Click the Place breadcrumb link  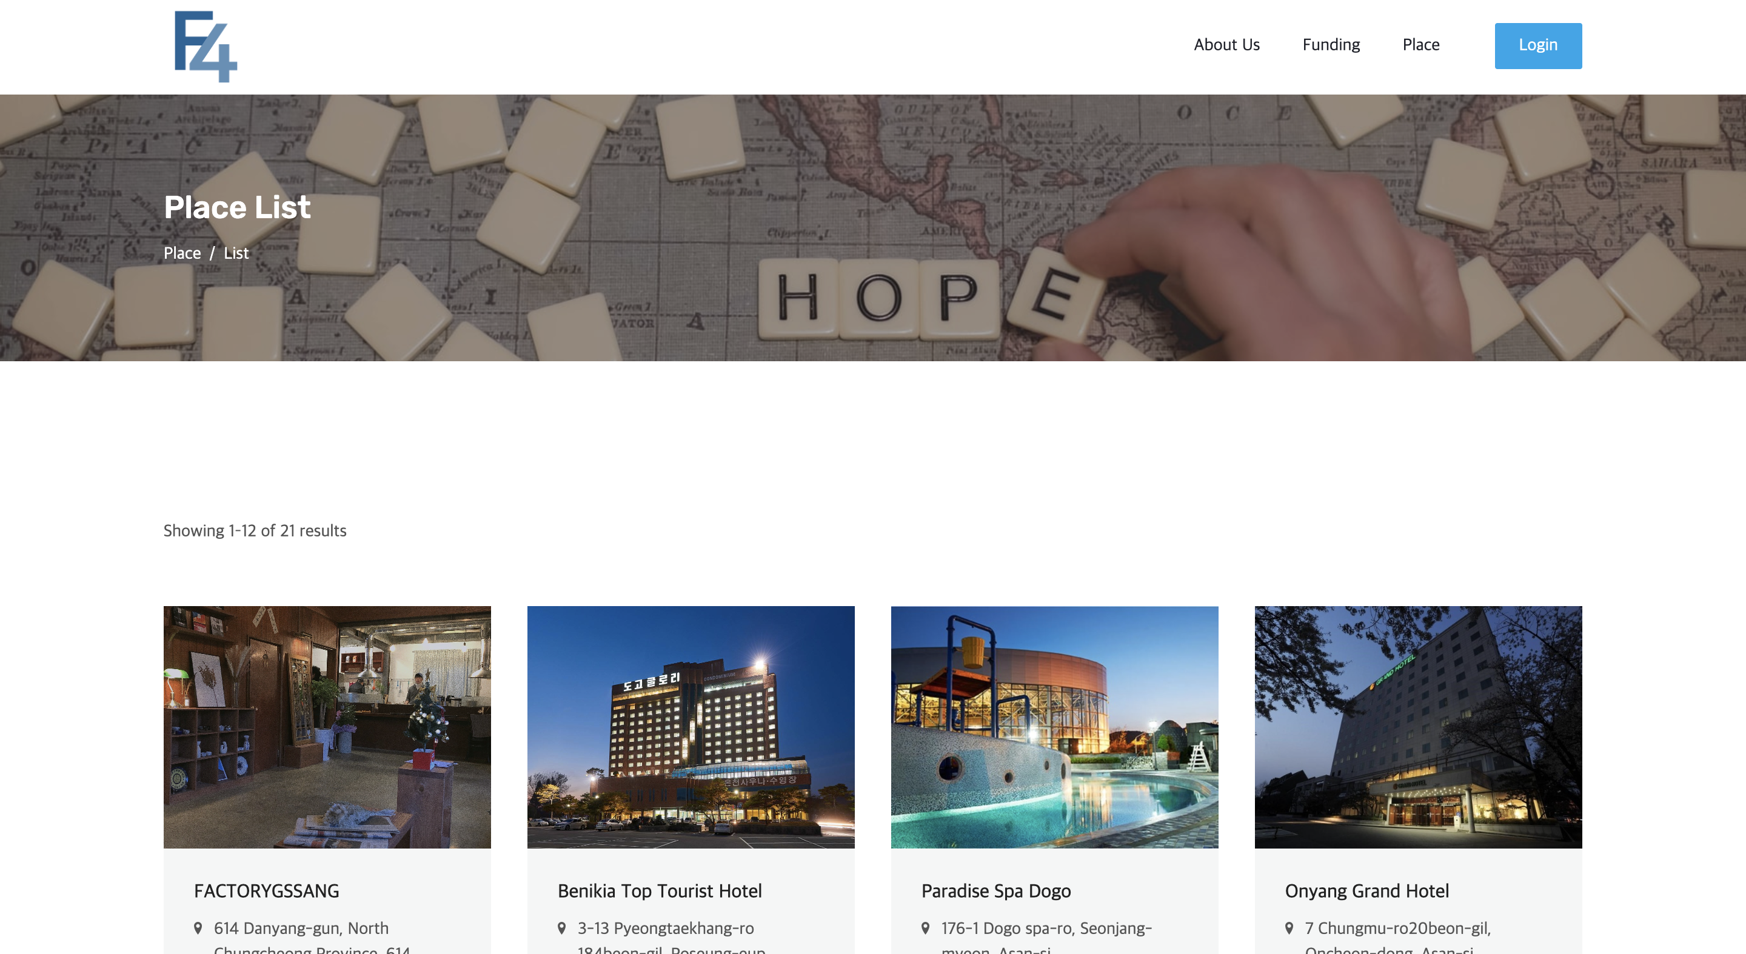pos(182,253)
